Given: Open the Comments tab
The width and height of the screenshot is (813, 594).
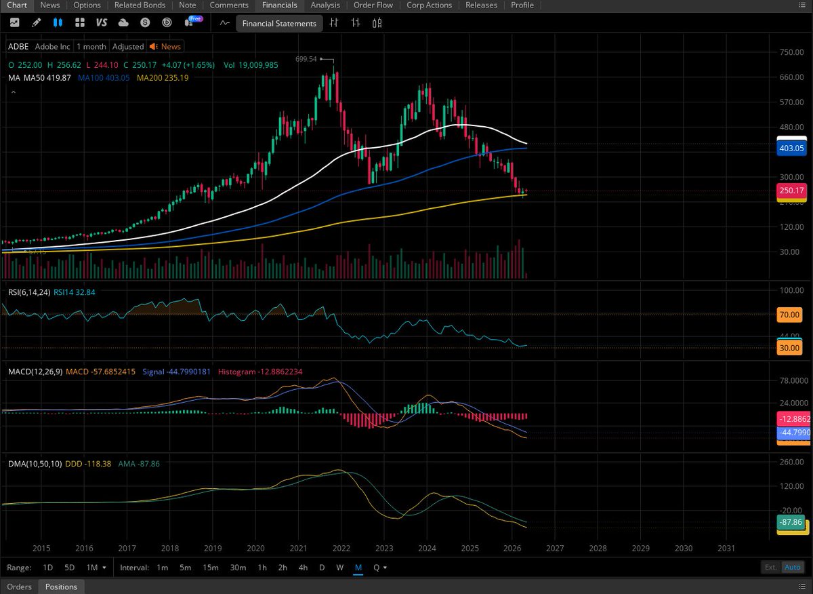Looking at the screenshot, I should [x=229, y=5].
